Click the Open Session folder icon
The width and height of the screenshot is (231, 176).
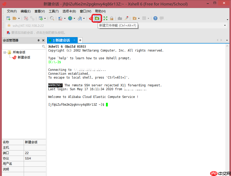(x=14, y=18)
